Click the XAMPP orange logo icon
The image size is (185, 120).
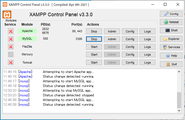point(7,15)
